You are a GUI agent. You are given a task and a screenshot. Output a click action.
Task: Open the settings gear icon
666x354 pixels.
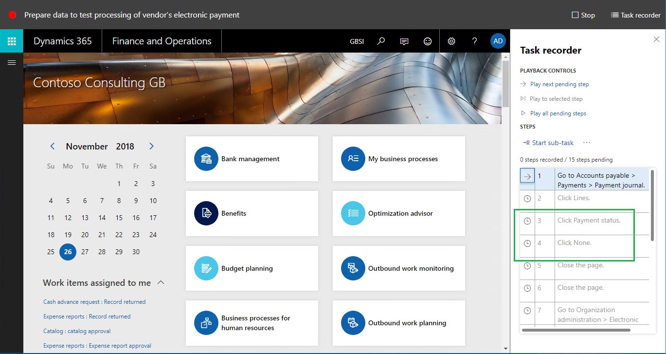click(x=451, y=41)
